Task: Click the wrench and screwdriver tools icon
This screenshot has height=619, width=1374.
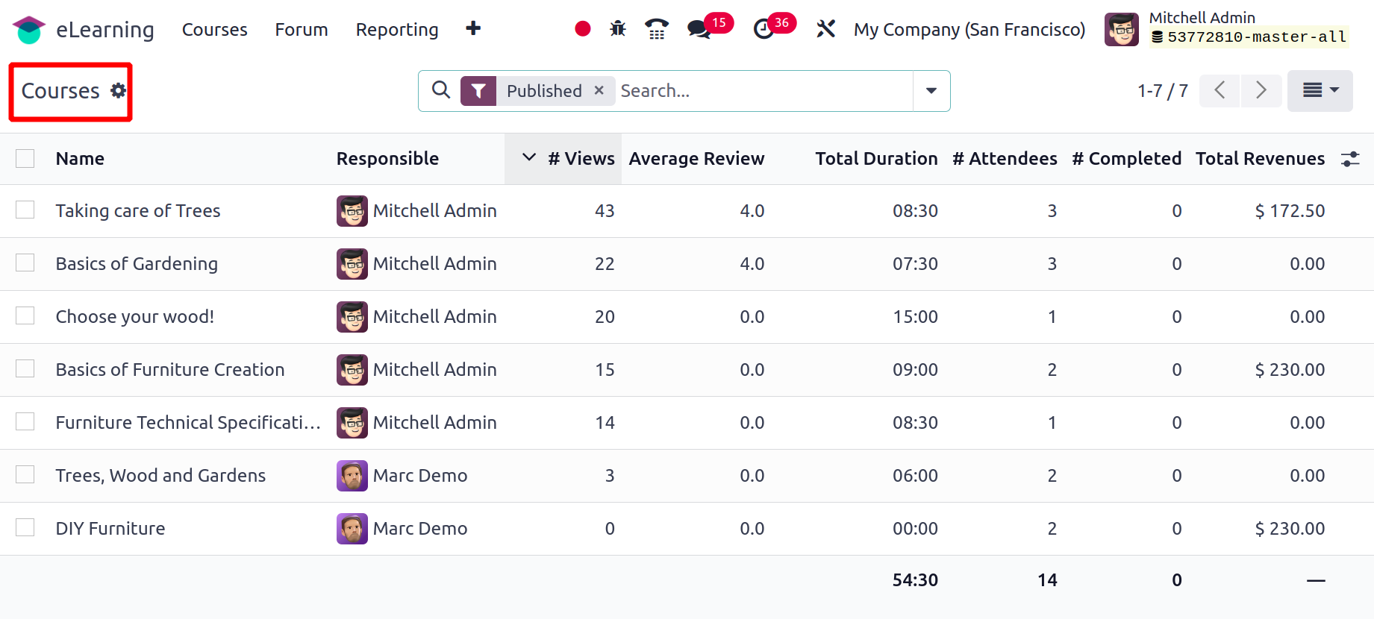Action: [825, 29]
